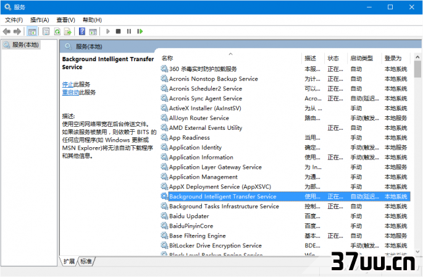Click gear icon of BaiduPinyinCore row
The width and height of the screenshot is (423, 277).
click(x=164, y=226)
